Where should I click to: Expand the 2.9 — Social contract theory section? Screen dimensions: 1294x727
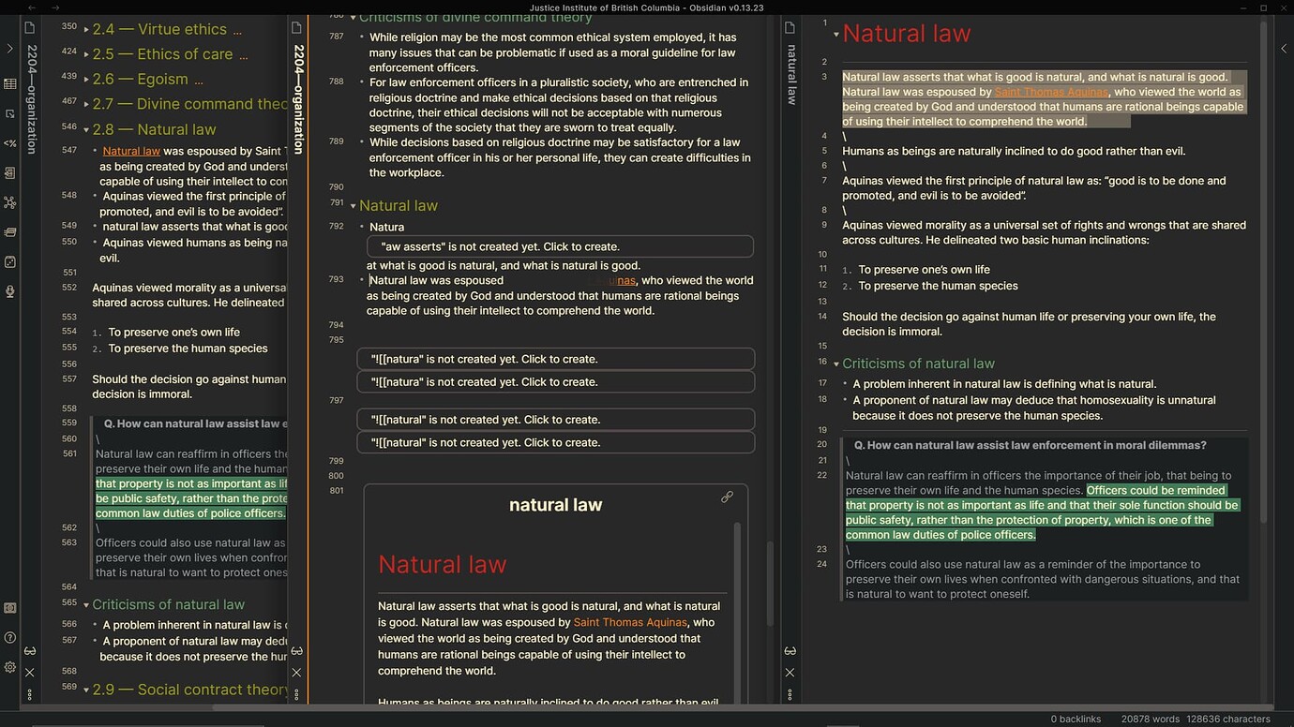pos(85,689)
